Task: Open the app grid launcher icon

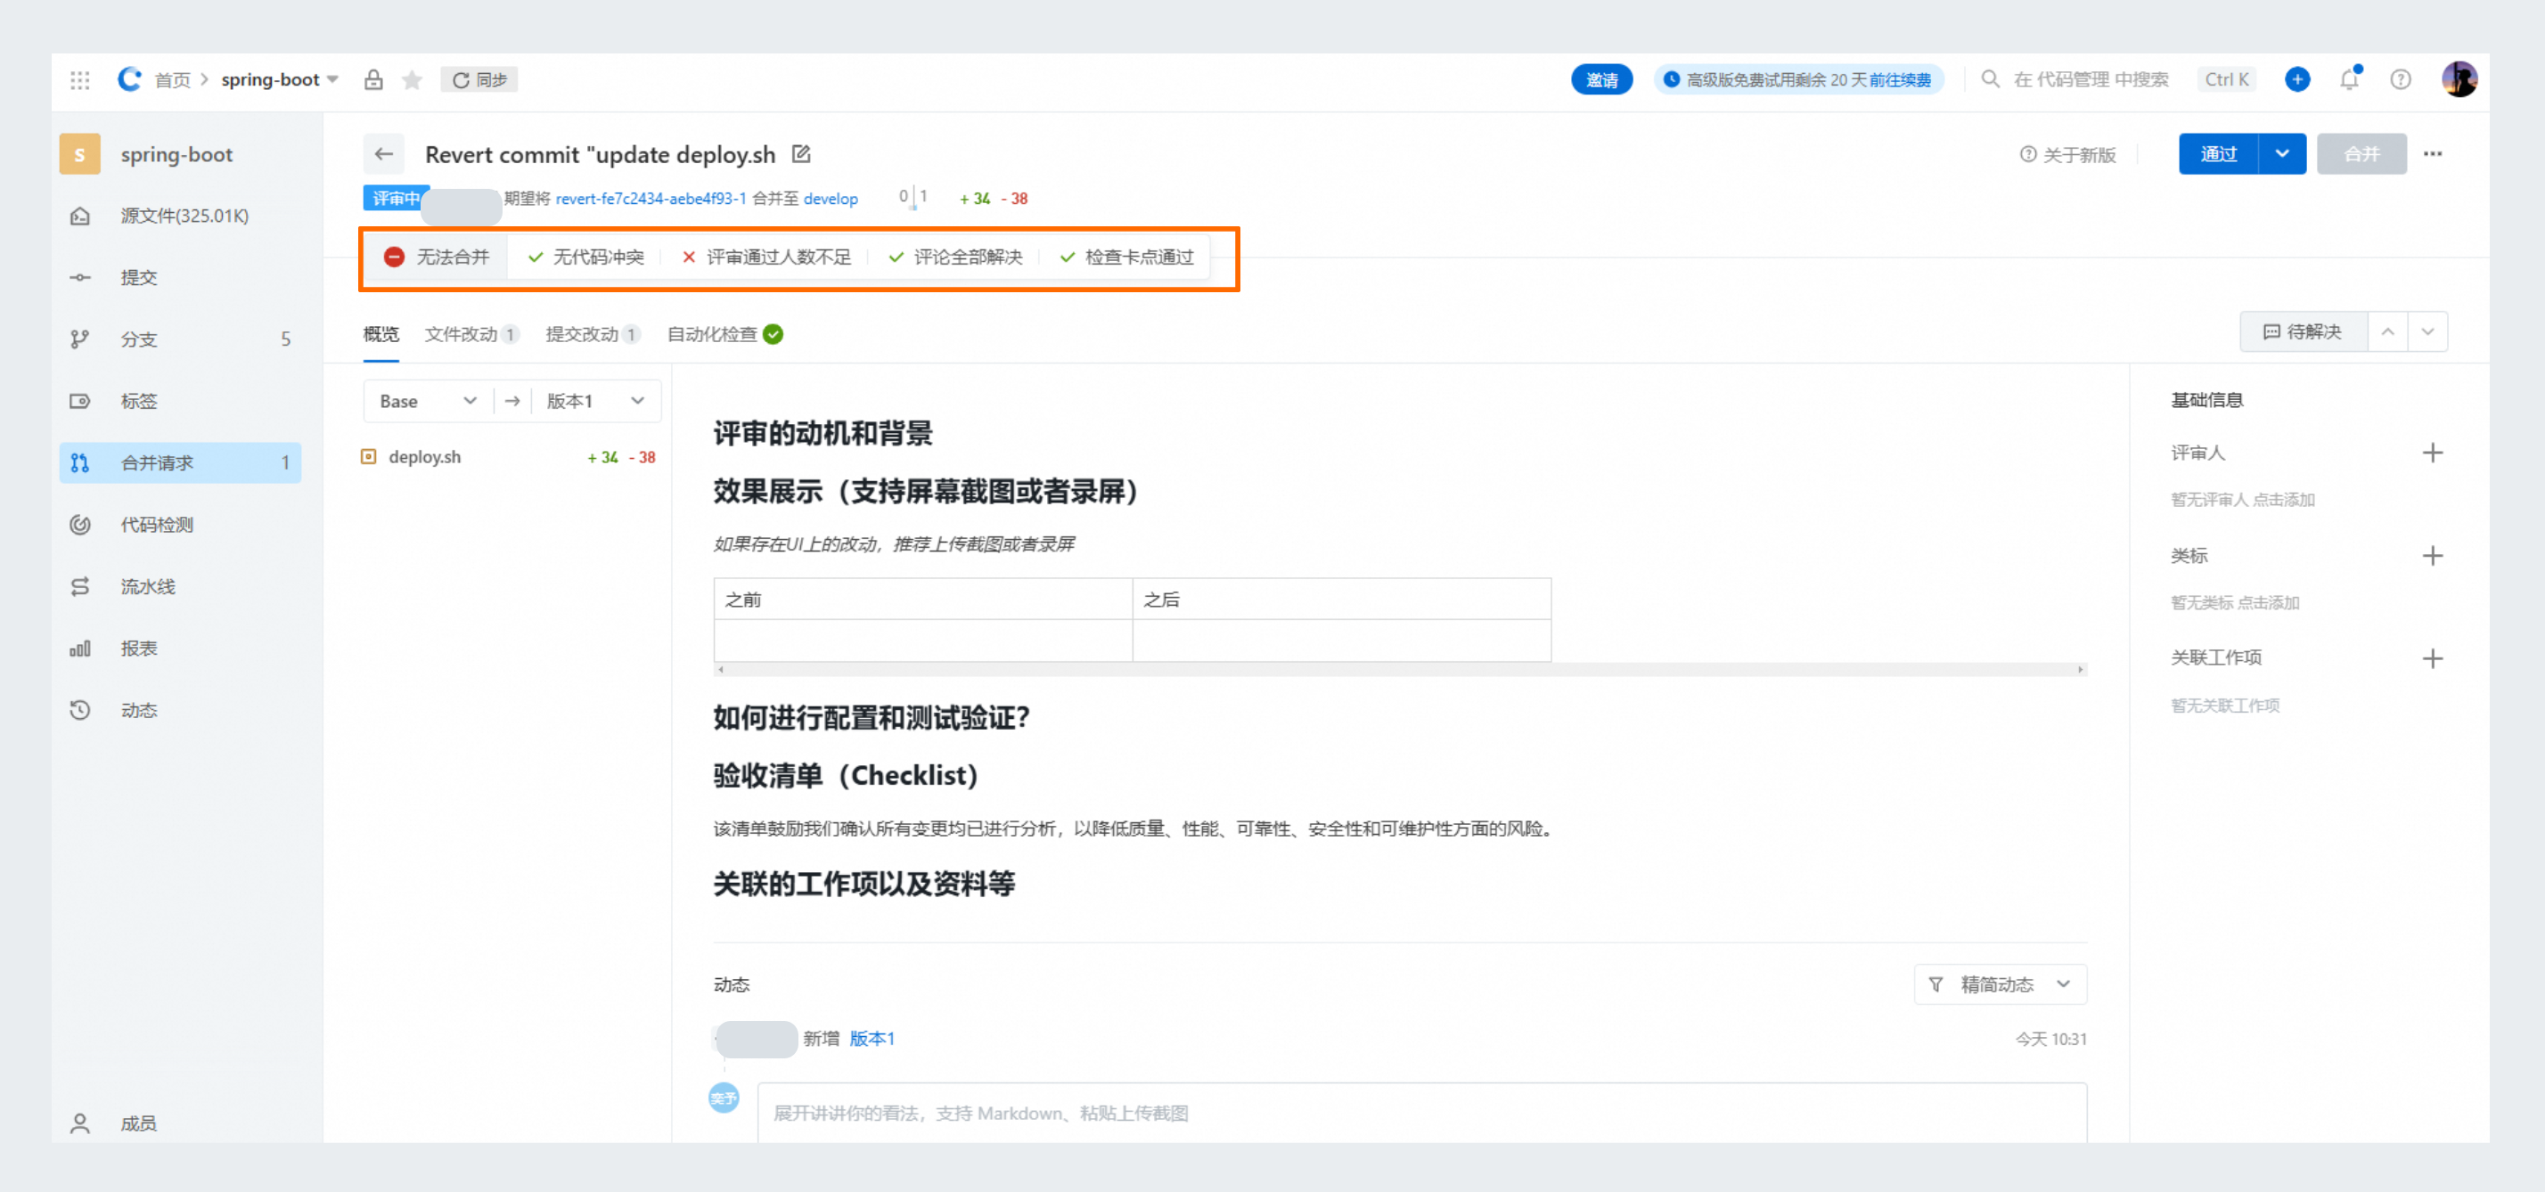Action: point(80,80)
